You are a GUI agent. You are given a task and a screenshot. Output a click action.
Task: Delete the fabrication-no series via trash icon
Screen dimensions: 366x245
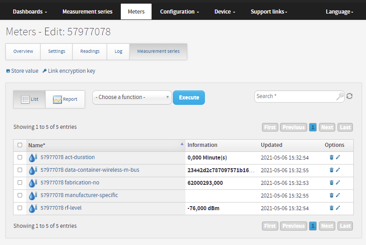[x=331, y=183]
